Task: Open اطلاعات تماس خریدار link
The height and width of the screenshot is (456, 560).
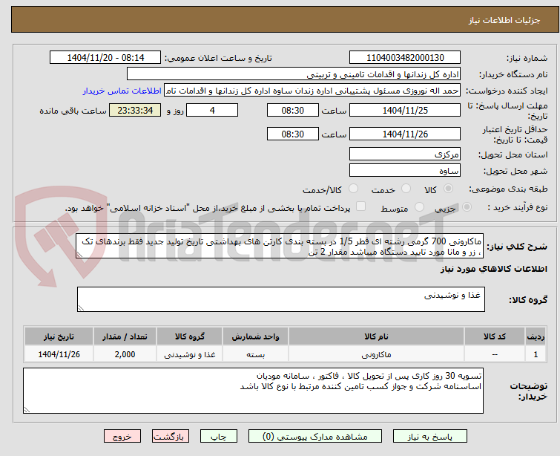Action: [x=122, y=91]
